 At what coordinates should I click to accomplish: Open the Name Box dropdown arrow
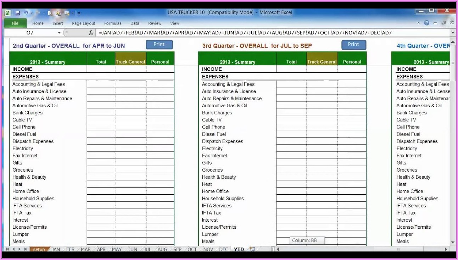[x=59, y=33]
